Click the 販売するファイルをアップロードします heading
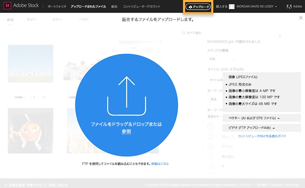Viewport: 305px width, 188px height. [158, 19]
